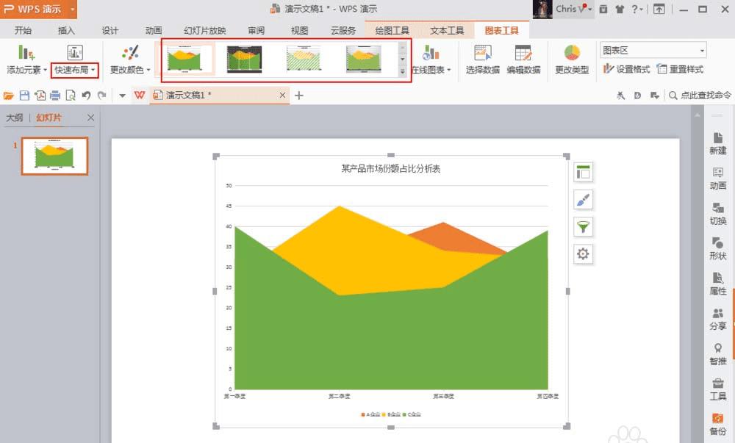Click the red W home icon
Viewport: 735px width, 443px height.
pyautogui.click(x=139, y=95)
